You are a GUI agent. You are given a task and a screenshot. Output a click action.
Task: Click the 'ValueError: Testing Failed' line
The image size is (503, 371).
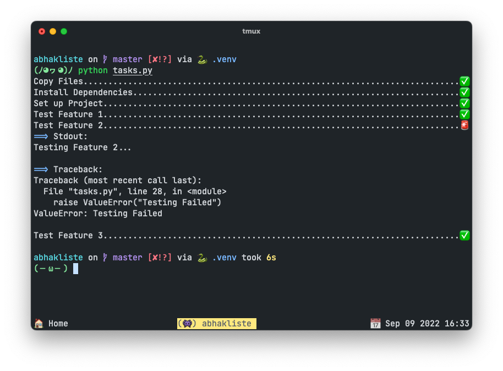(98, 214)
